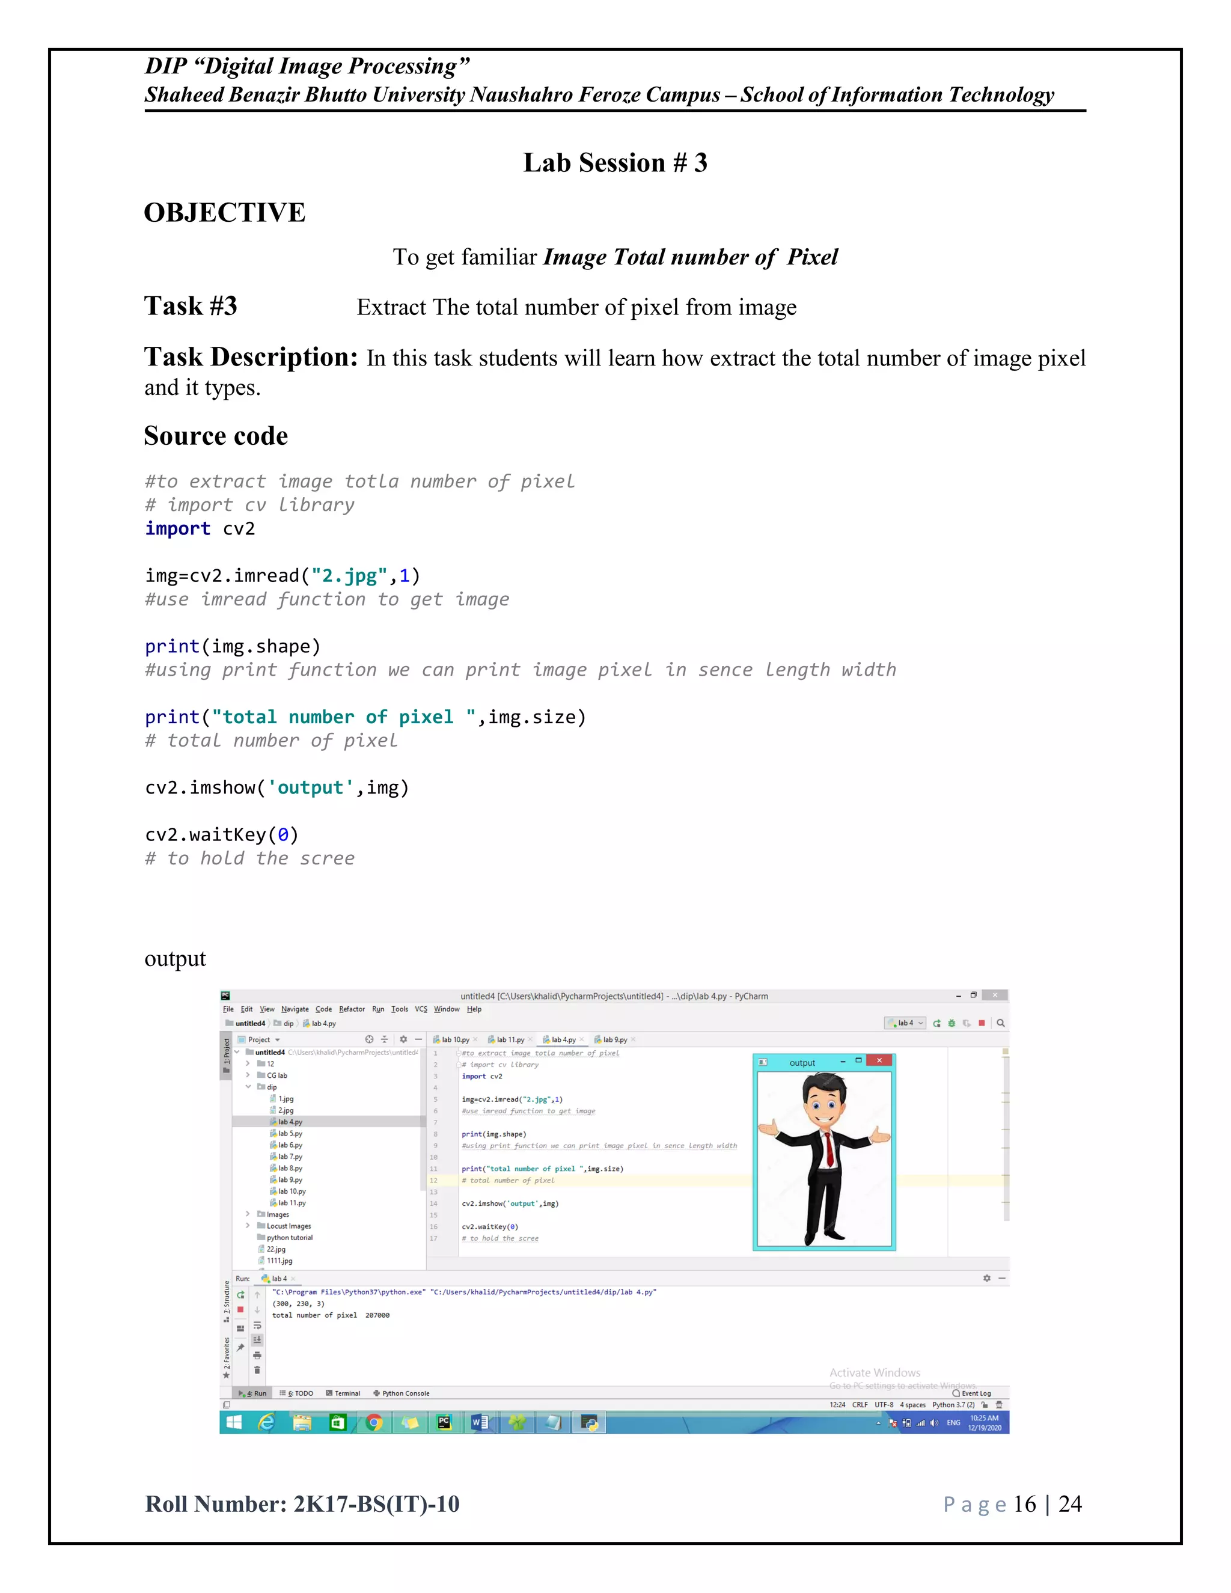Toggle scroll to end in Run console
The image size is (1231, 1593).
(x=257, y=1340)
